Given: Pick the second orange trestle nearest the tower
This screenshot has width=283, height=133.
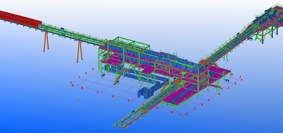Looking at the screenshot, I should point(80,51).
